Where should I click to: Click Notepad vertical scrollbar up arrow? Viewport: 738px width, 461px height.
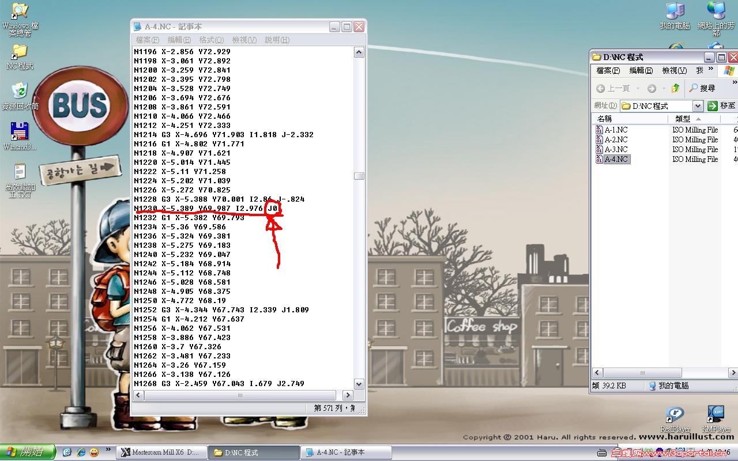click(x=359, y=52)
